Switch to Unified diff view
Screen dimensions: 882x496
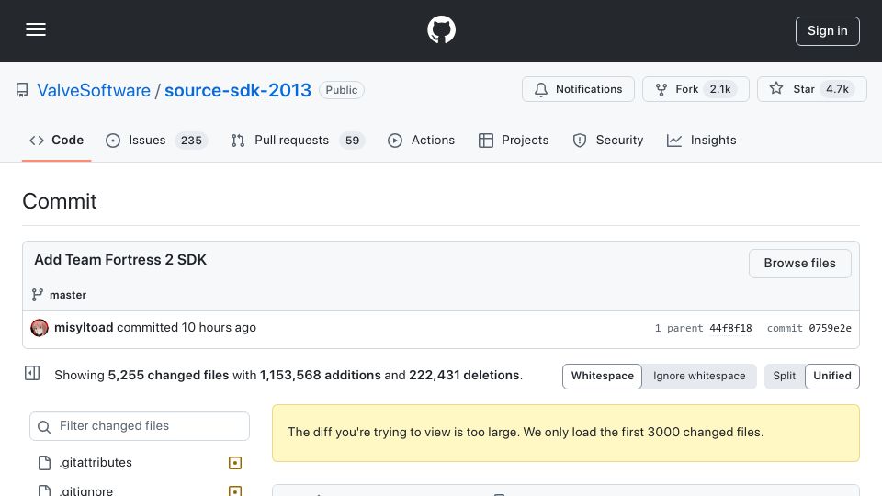point(832,376)
